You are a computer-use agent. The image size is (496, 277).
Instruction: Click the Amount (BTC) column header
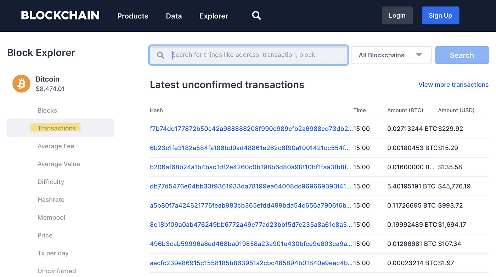405,110
